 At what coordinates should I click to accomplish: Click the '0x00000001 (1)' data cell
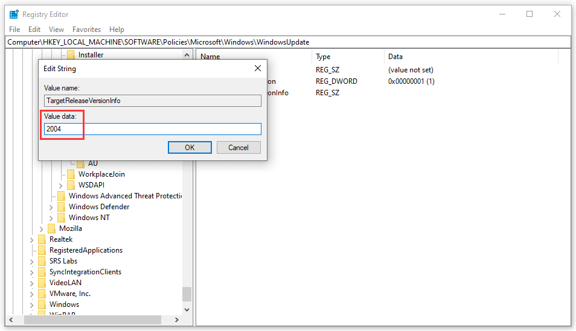(411, 81)
